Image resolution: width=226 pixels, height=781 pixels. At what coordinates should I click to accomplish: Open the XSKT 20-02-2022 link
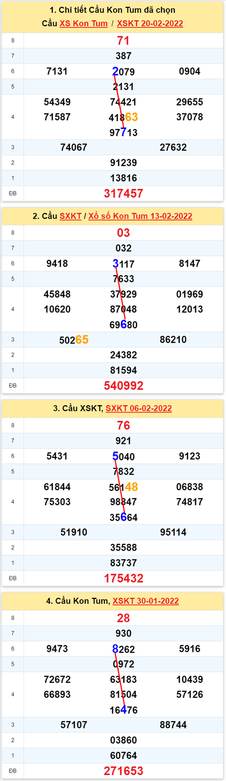tap(150, 23)
